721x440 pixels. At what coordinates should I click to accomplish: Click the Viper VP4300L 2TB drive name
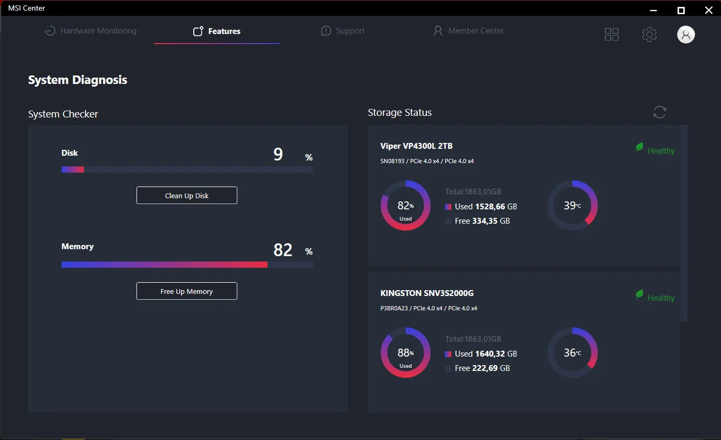click(x=417, y=146)
